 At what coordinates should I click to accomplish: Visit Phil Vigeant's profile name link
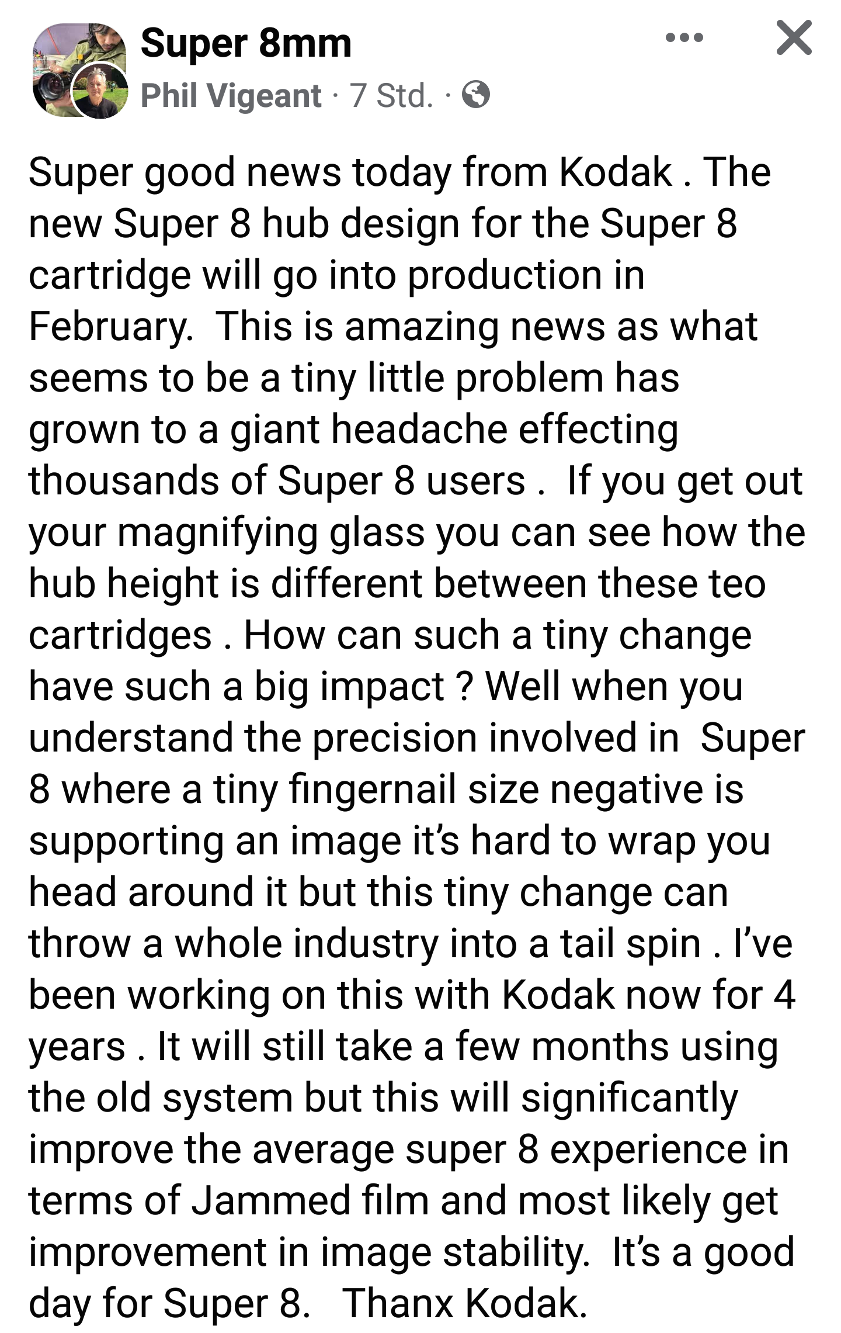coord(231,95)
